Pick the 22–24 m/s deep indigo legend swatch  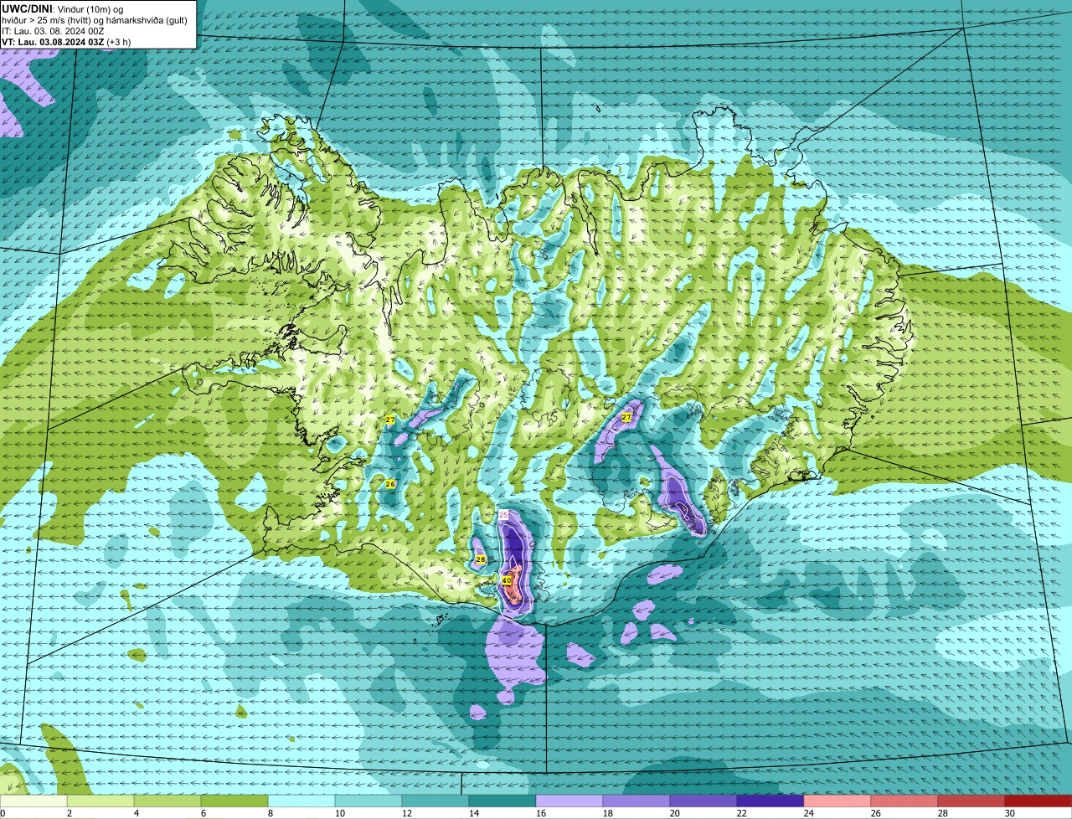pyautogui.click(x=770, y=801)
